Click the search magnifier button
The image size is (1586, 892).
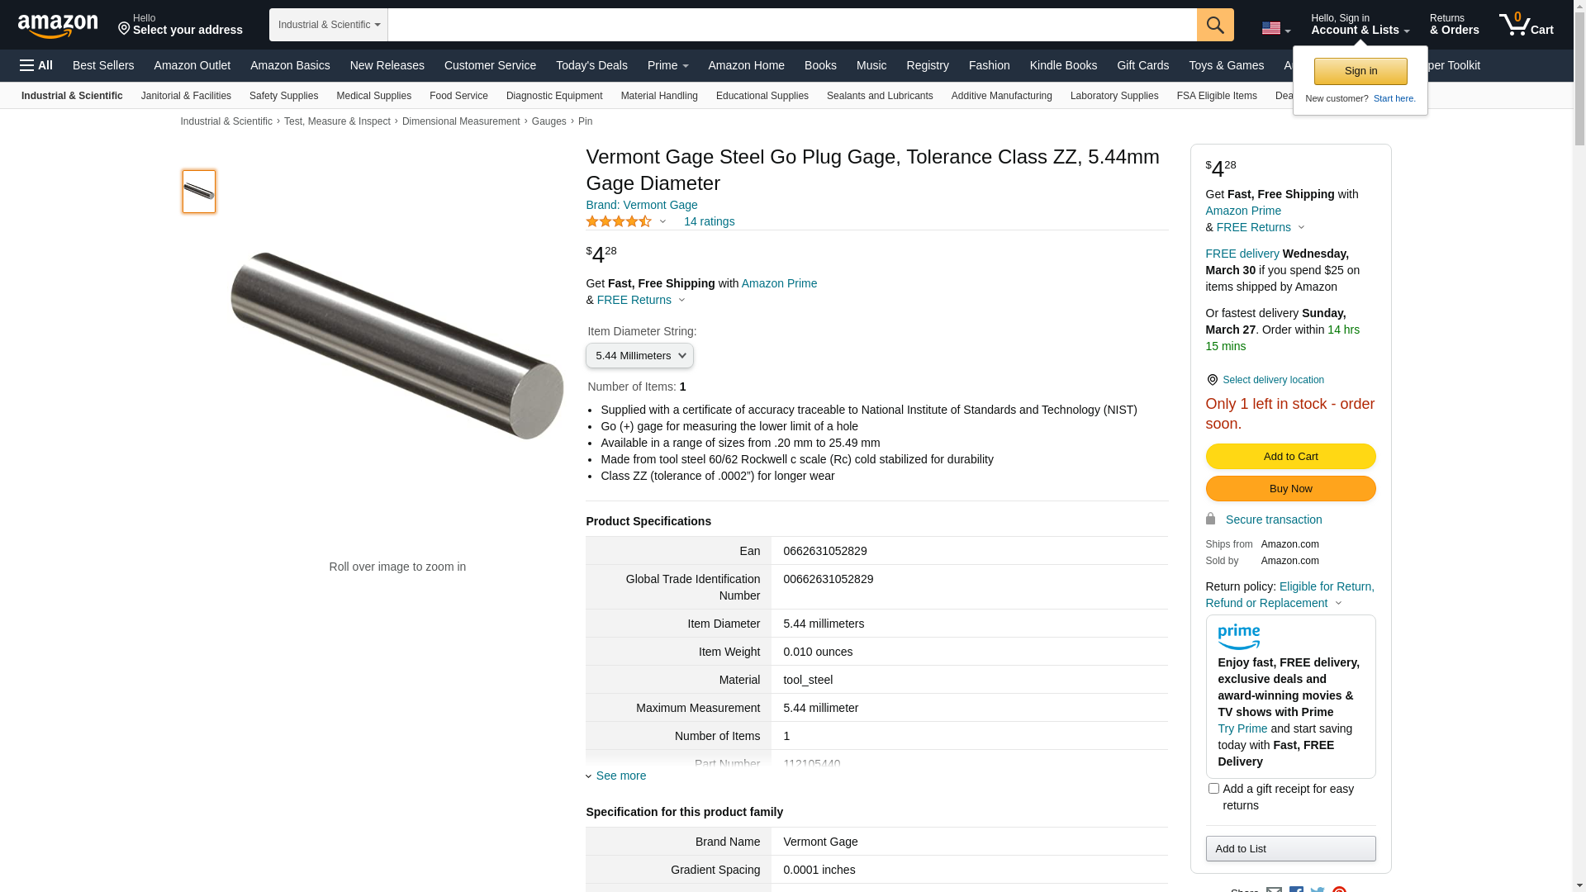click(x=1214, y=25)
